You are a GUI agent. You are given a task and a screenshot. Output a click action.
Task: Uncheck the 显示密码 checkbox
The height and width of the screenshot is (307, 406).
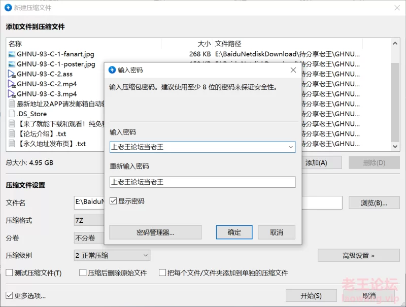pyautogui.click(x=113, y=201)
